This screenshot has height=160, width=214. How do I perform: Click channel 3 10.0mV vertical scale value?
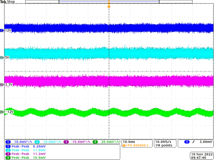pyautogui.click(x=79, y=142)
